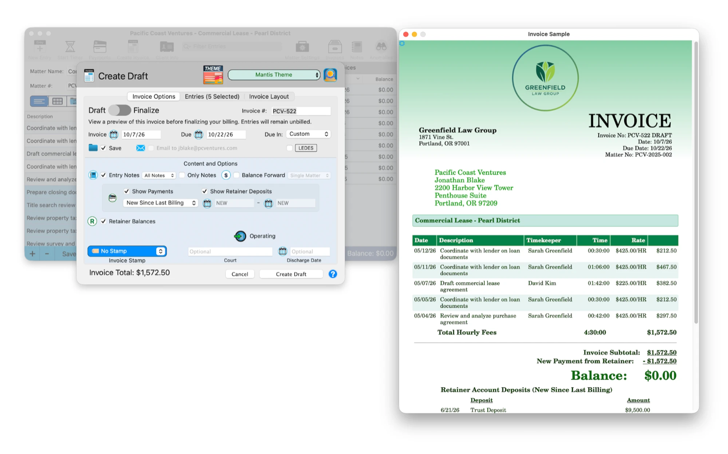Uncheck the Entry Notes checkbox
The height and width of the screenshot is (454, 728).
coord(103,175)
